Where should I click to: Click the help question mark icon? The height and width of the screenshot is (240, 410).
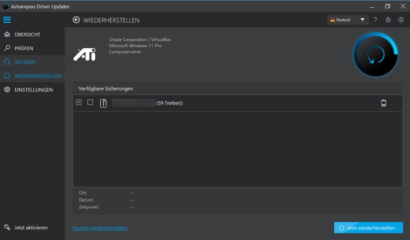pos(375,20)
